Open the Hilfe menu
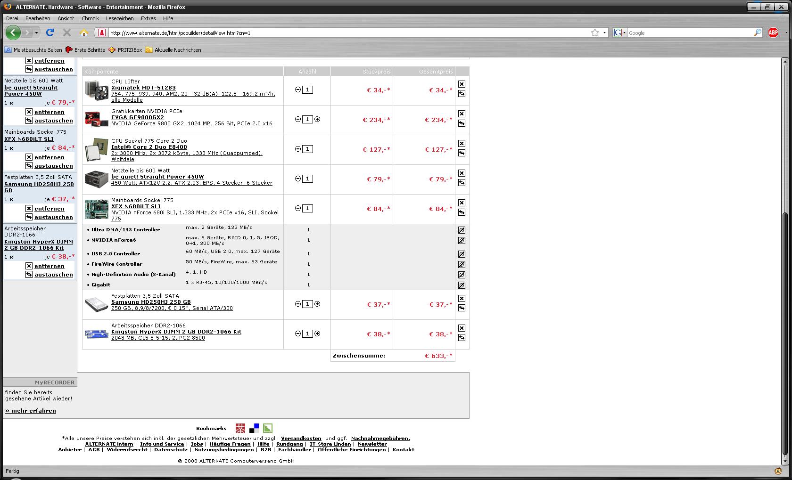Screen dimensions: 792x480 pyautogui.click(x=168, y=18)
